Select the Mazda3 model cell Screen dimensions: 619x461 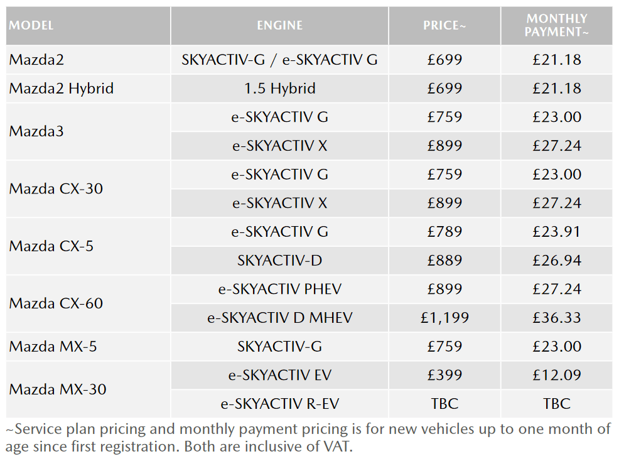pyautogui.click(x=88, y=131)
